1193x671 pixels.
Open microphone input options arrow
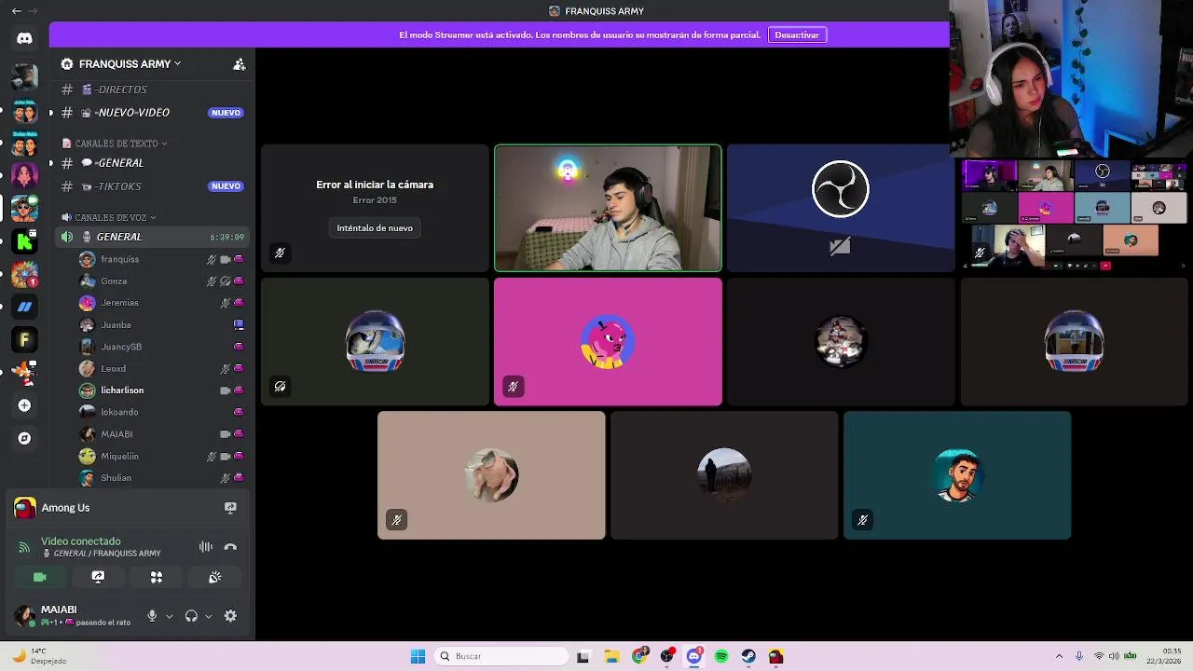[x=169, y=616]
